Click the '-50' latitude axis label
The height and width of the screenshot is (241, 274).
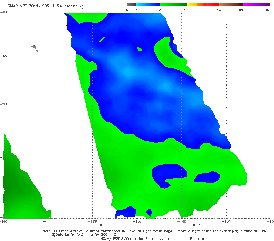coord(3,104)
